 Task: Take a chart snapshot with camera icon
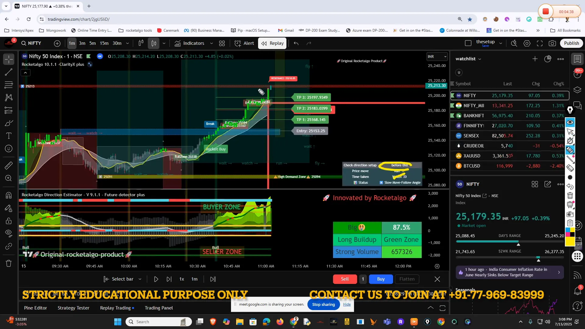coord(552,43)
